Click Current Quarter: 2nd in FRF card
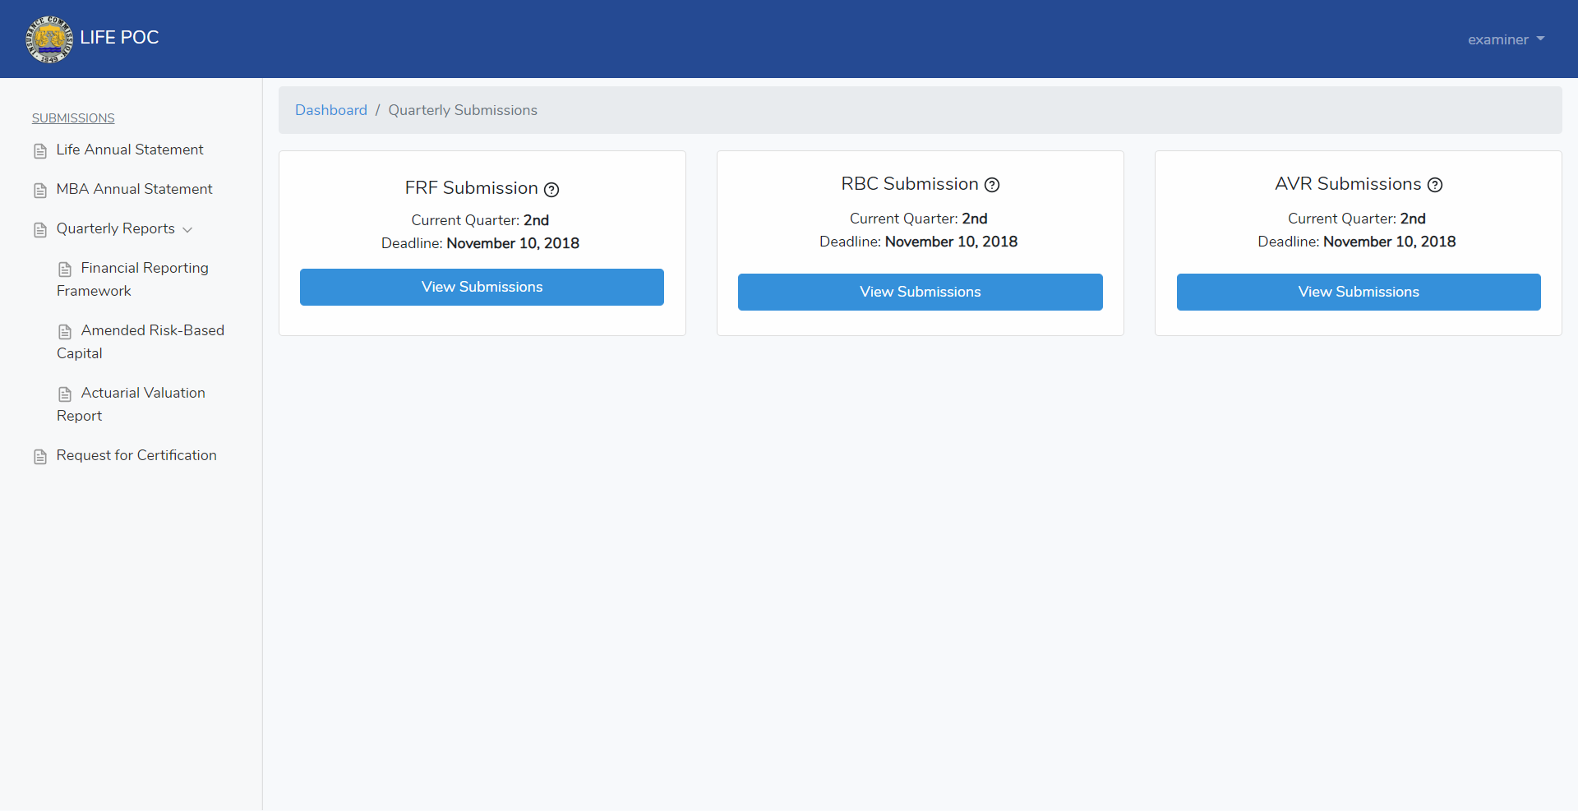 coord(480,220)
